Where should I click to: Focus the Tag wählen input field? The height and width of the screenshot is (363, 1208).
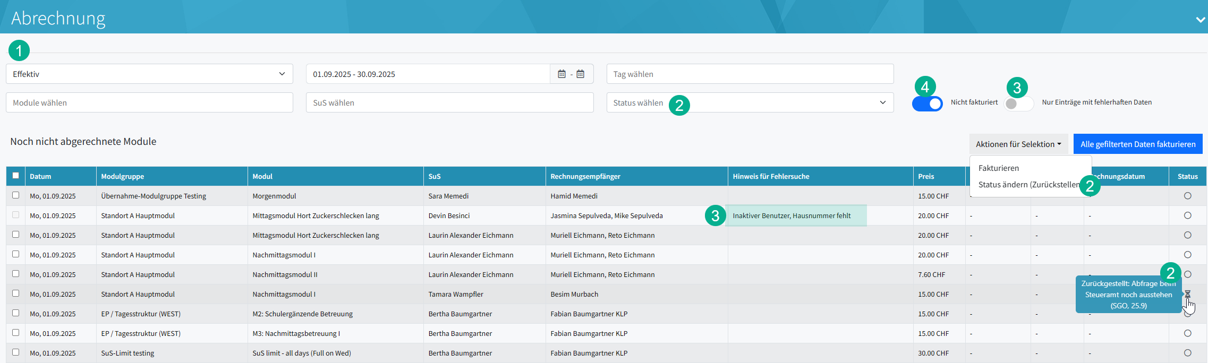click(x=750, y=74)
